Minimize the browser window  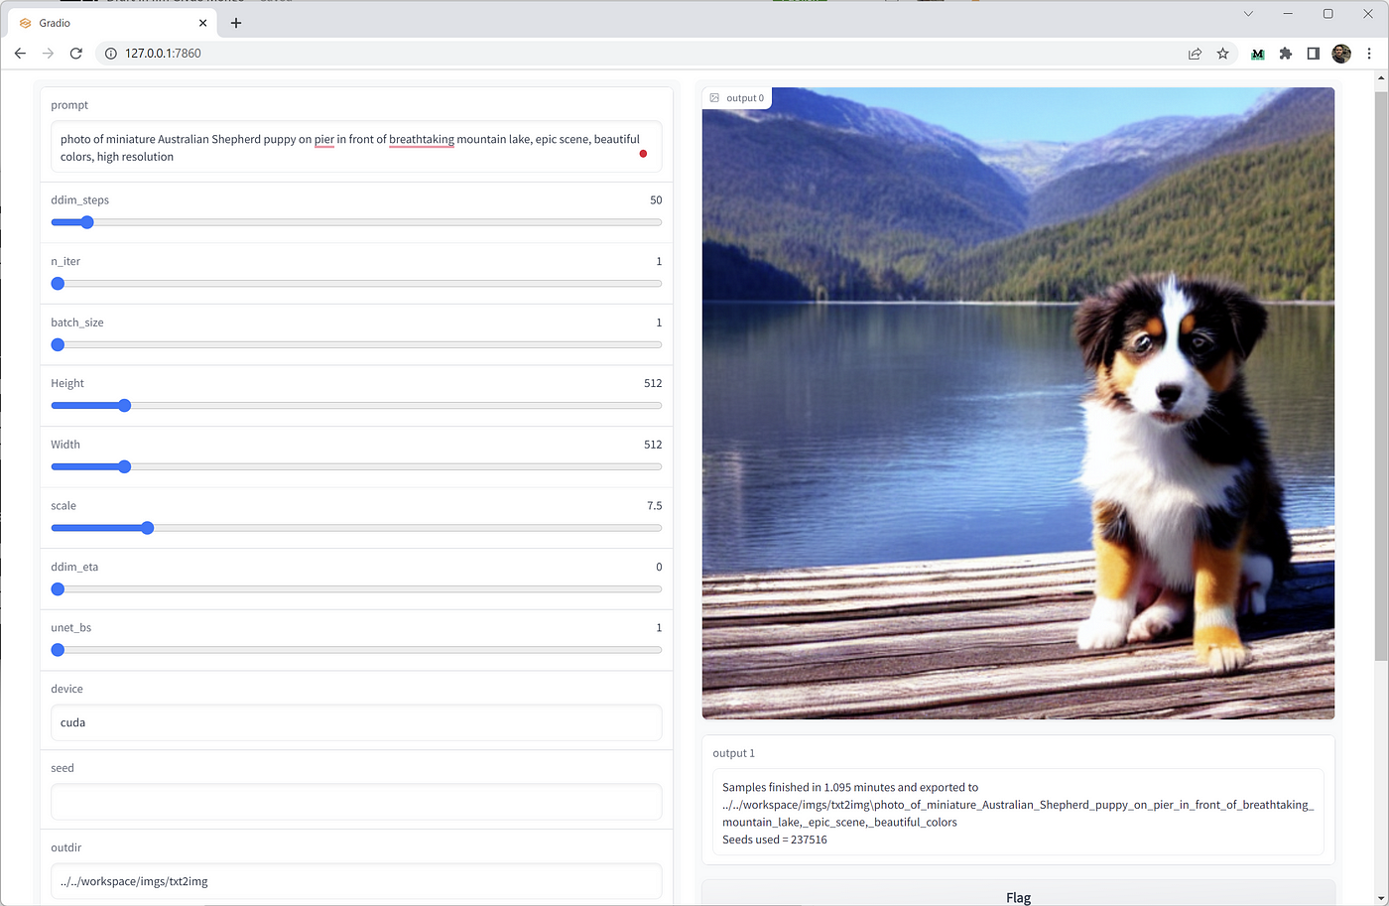coord(1288,14)
